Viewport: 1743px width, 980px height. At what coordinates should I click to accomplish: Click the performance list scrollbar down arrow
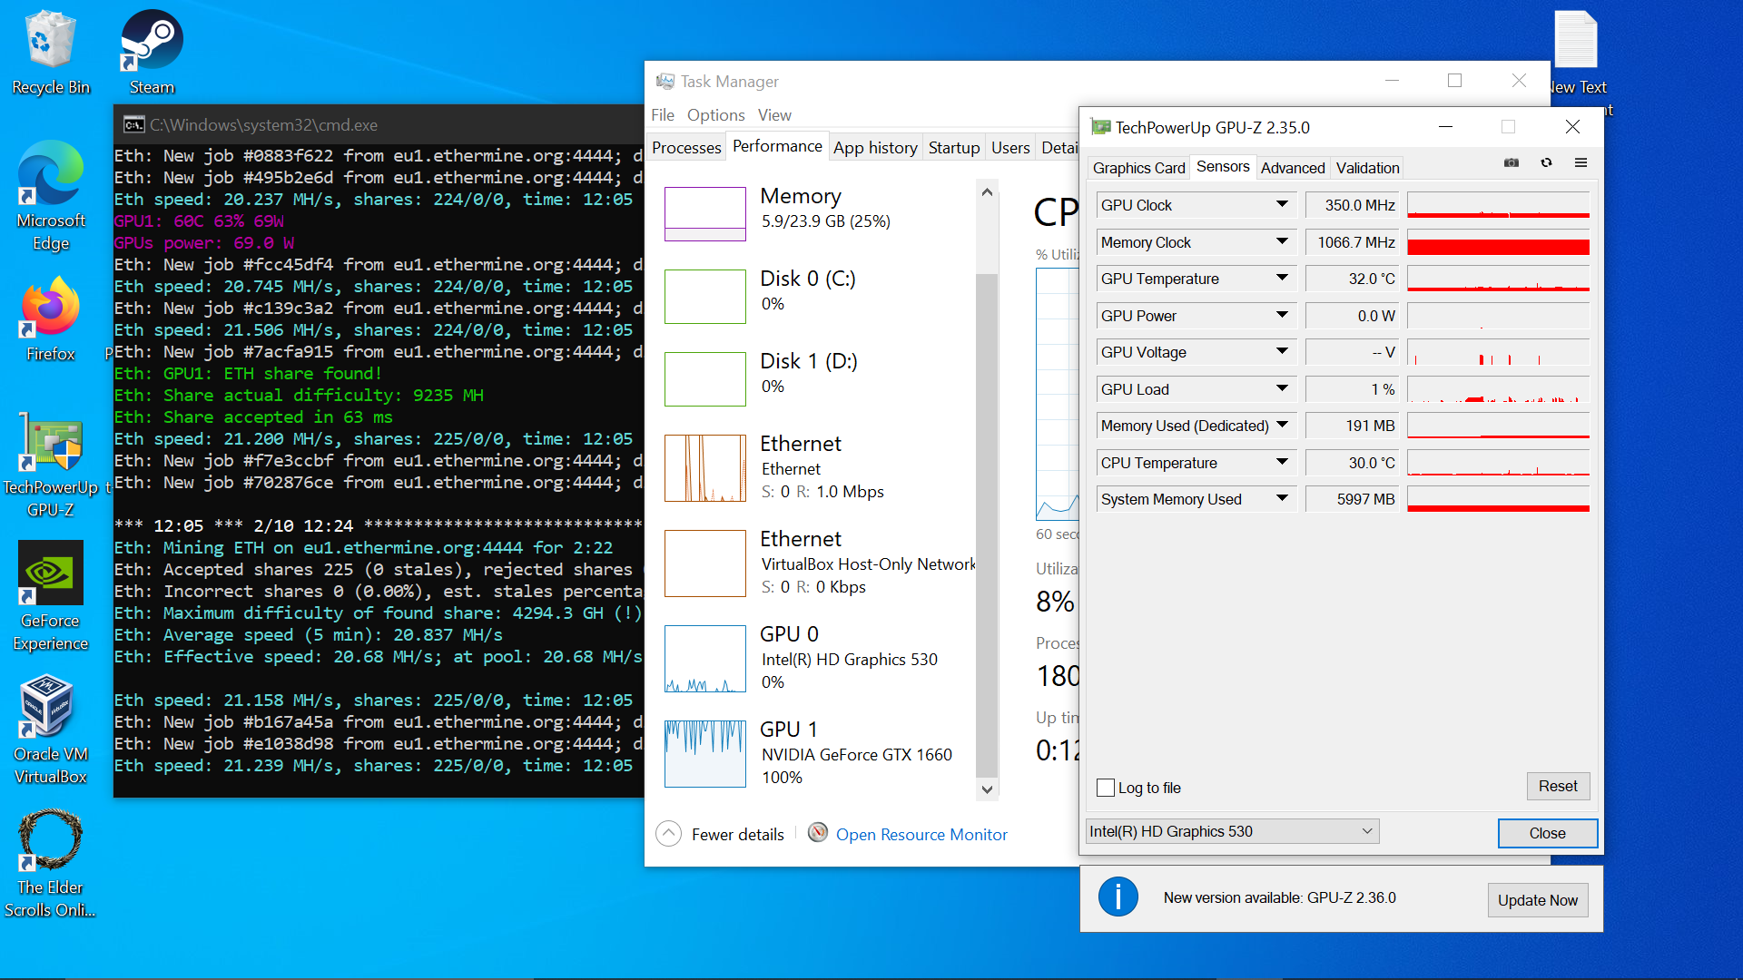(988, 789)
